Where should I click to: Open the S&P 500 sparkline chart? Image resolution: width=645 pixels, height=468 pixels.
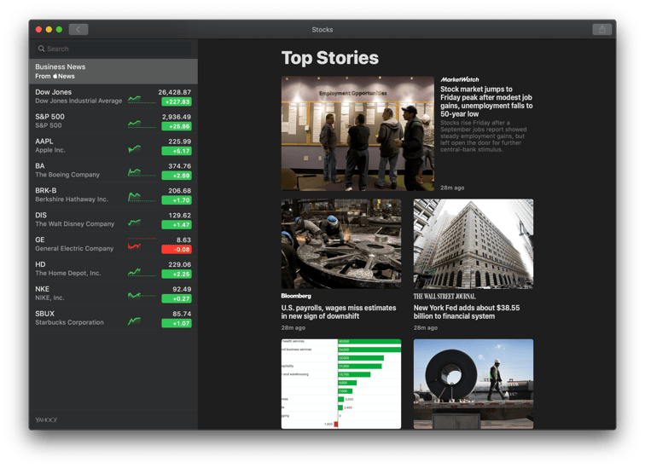pyautogui.click(x=142, y=124)
